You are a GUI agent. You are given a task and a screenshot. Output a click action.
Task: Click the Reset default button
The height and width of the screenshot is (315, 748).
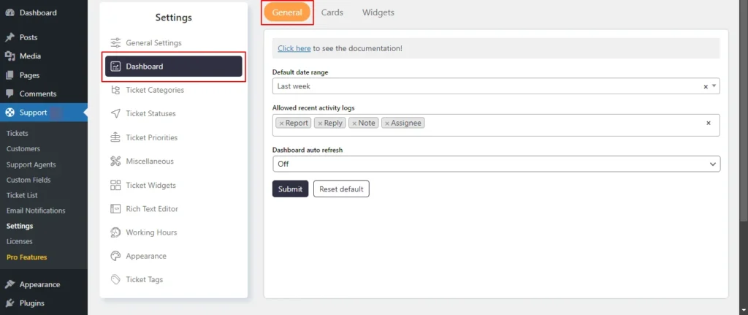point(341,189)
